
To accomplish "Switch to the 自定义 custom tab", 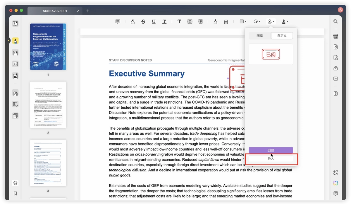I will (282, 36).
